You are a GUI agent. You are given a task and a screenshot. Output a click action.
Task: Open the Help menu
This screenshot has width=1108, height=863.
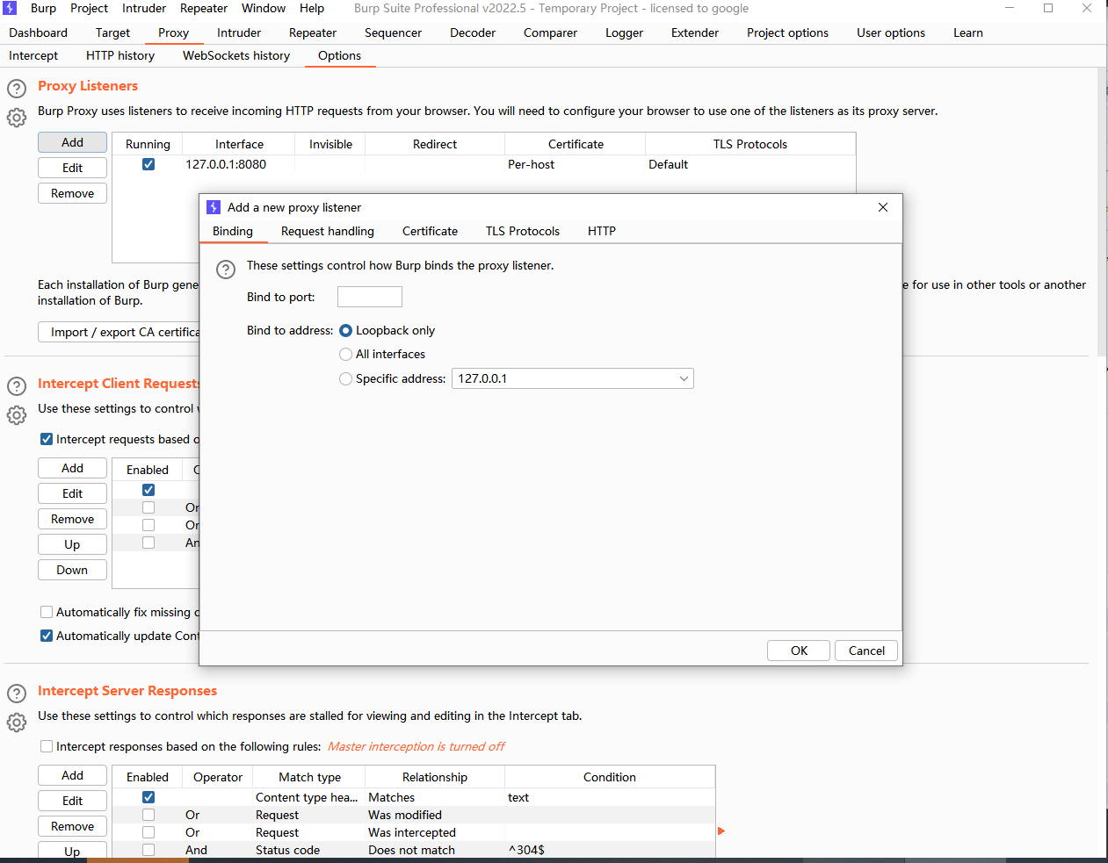[312, 8]
